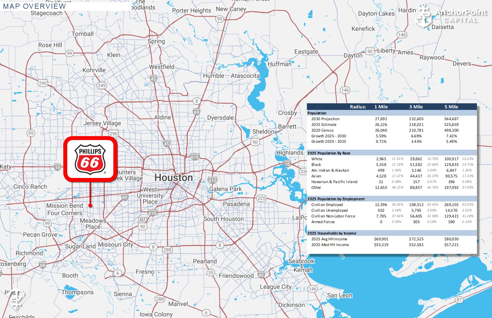Click the Highway 249 shield near Kohrville
The image size is (492, 318).
pyautogui.click(x=102, y=85)
